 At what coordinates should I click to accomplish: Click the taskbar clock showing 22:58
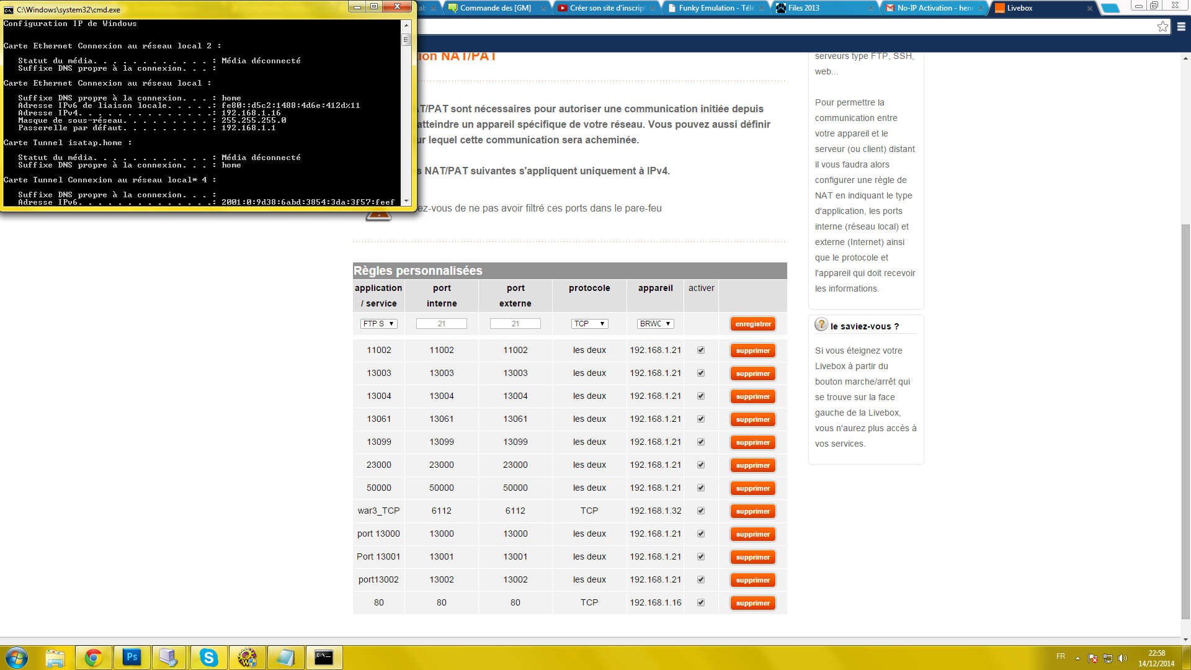1156,658
